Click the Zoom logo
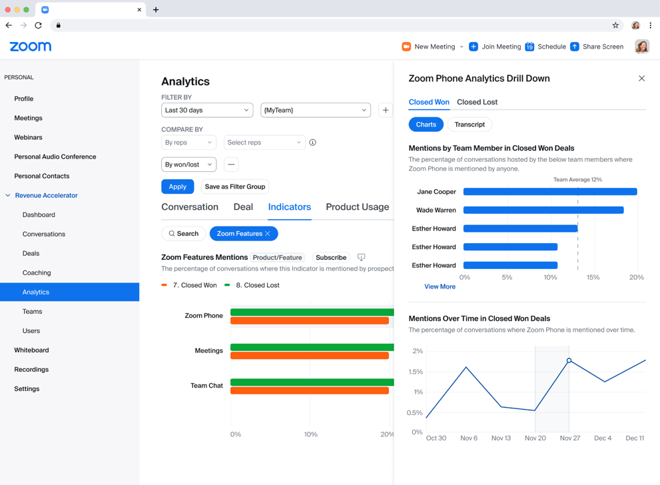The image size is (660, 485). pos(31,47)
